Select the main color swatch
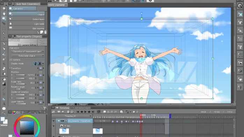Viewport: 244px width, 137px height. pos(3,119)
